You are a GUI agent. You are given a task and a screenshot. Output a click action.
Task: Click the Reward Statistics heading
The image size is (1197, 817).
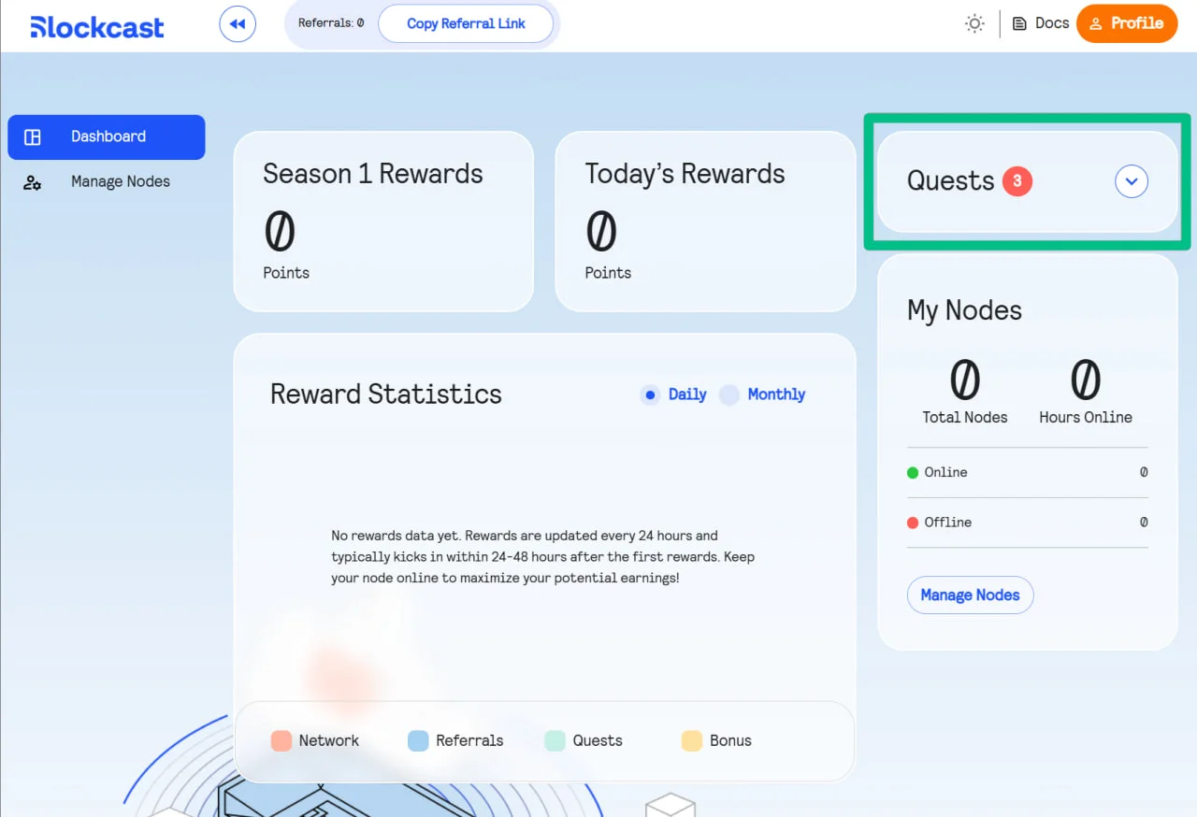tap(386, 394)
